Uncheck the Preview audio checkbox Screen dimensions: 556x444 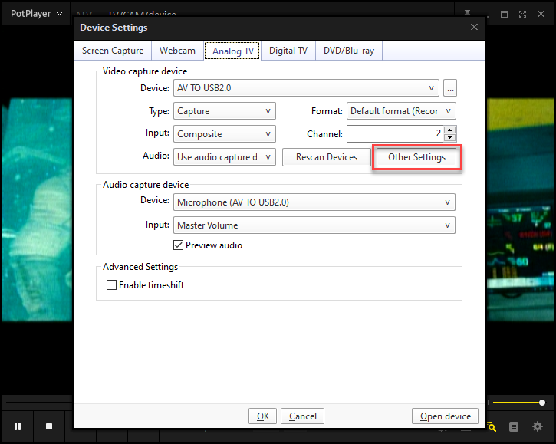[x=179, y=245]
